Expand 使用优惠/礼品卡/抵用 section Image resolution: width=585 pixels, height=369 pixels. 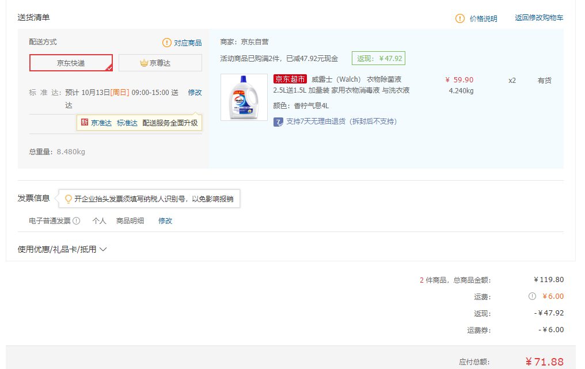[x=62, y=249]
